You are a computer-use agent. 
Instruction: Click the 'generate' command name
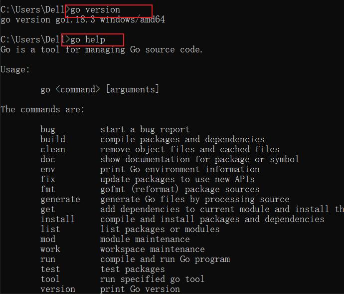coord(60,200)
